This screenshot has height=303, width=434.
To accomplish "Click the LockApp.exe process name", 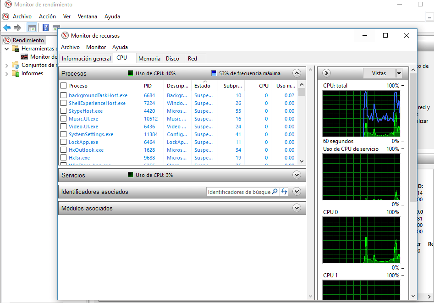I will [83, 142].
